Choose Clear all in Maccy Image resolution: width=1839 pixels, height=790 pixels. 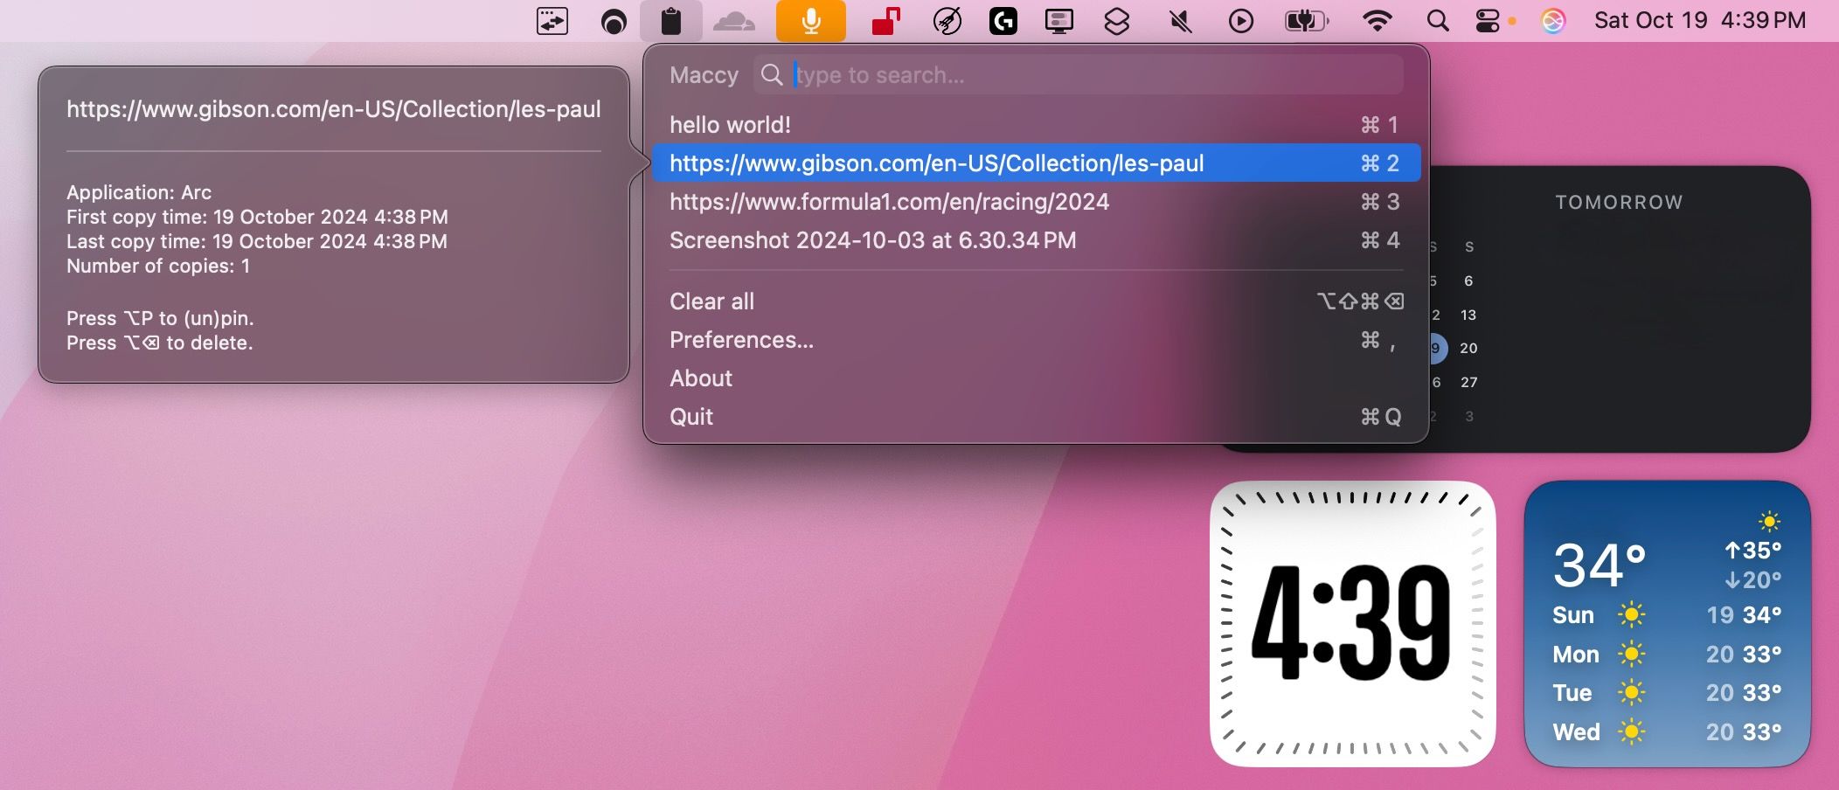[x=1036, y=301]
